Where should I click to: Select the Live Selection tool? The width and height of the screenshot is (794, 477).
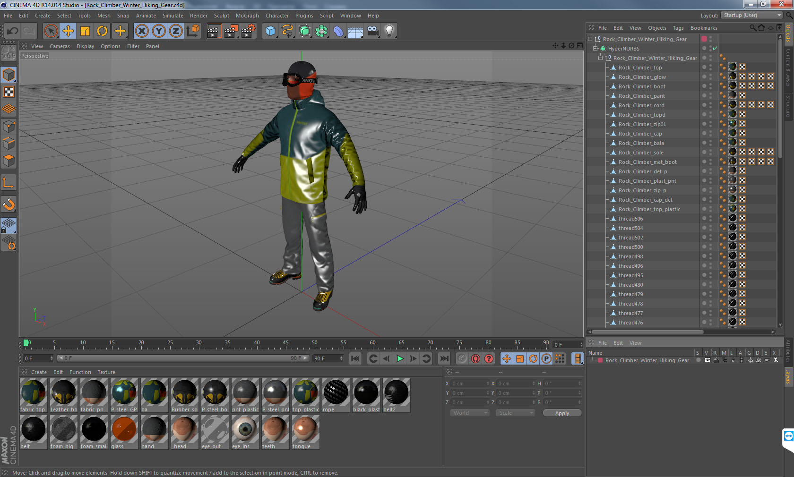[x=51, y=31]
